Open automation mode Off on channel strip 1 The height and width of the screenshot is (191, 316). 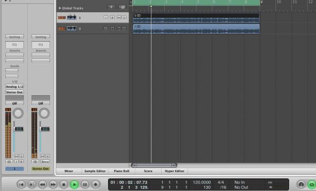[x=15, y=104]
